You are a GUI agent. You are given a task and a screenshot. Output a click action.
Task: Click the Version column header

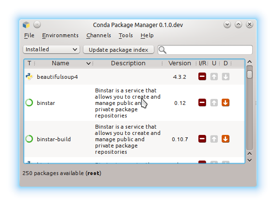pos(179,63)
